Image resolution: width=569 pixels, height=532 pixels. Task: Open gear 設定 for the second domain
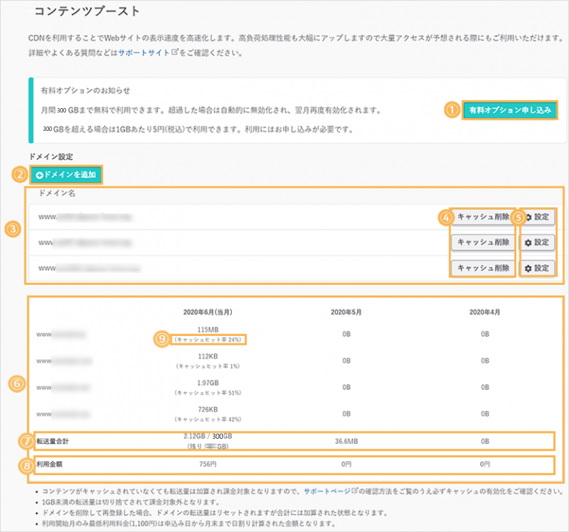pos(538,242)
